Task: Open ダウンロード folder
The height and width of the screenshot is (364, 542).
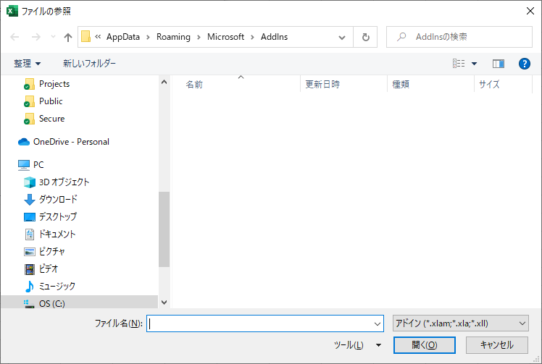Action: click(x=58, y=199)
